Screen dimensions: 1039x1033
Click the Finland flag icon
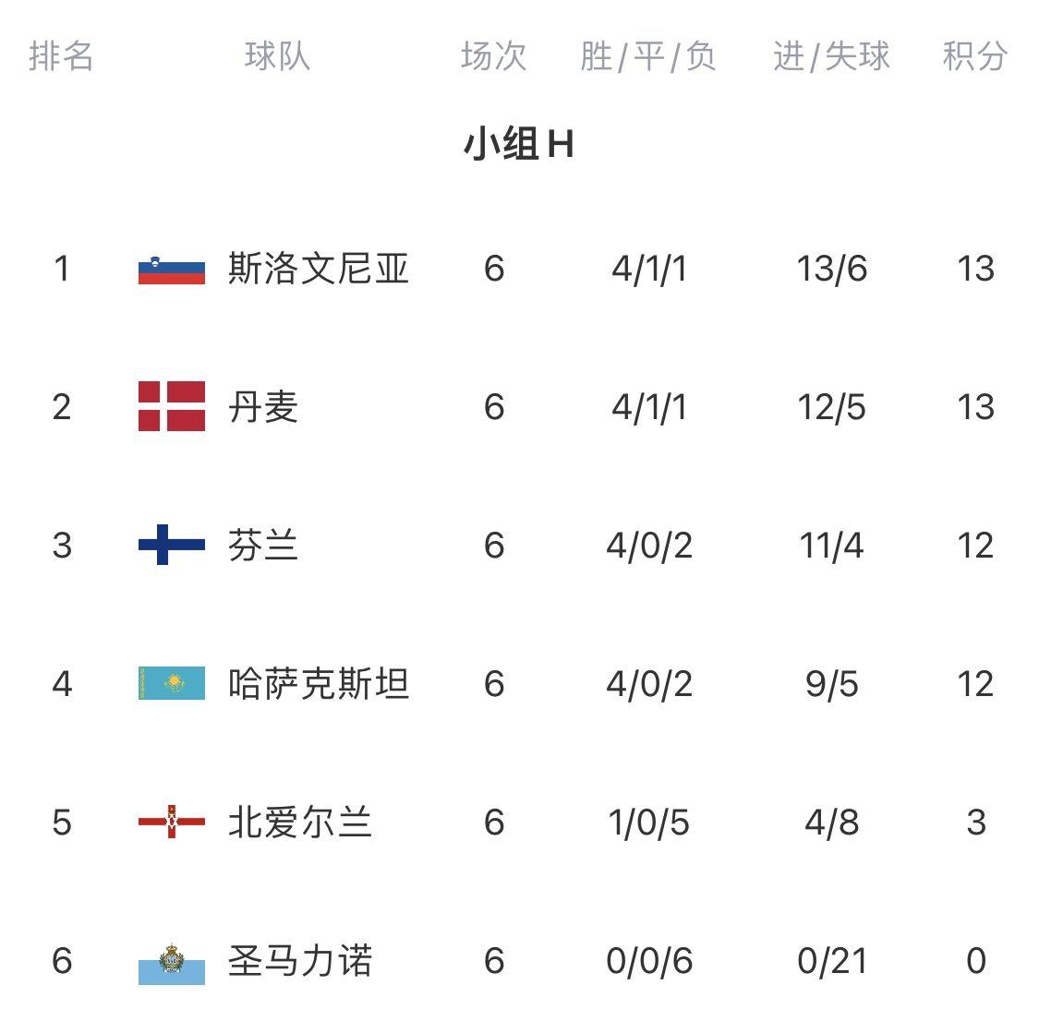[172, 545]
